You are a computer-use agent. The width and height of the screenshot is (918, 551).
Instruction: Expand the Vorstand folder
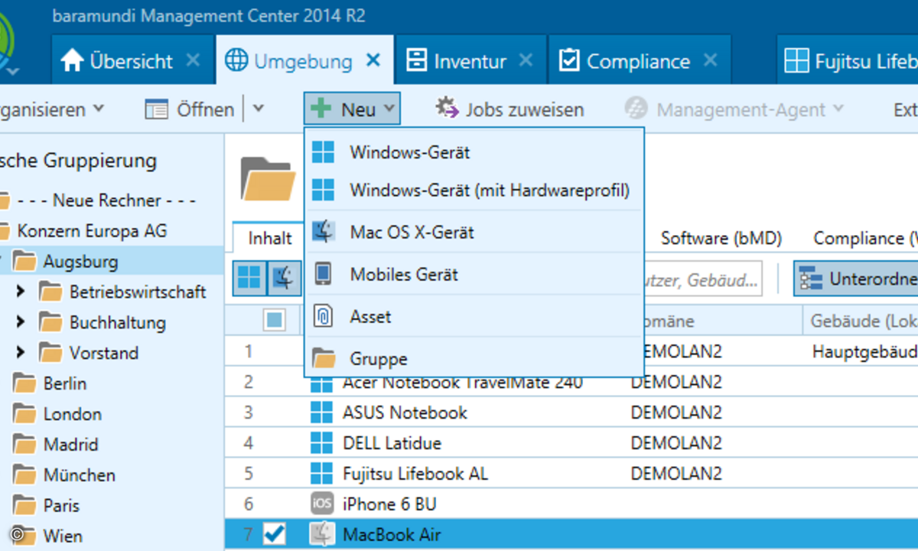20,353
